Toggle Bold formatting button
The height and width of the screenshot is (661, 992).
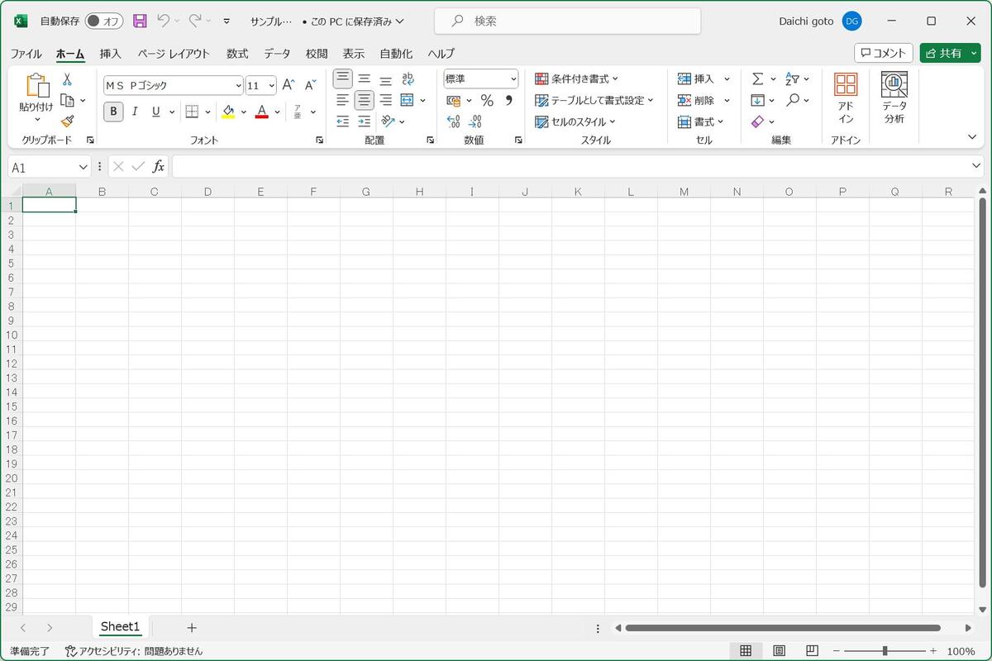click(113, 111)
